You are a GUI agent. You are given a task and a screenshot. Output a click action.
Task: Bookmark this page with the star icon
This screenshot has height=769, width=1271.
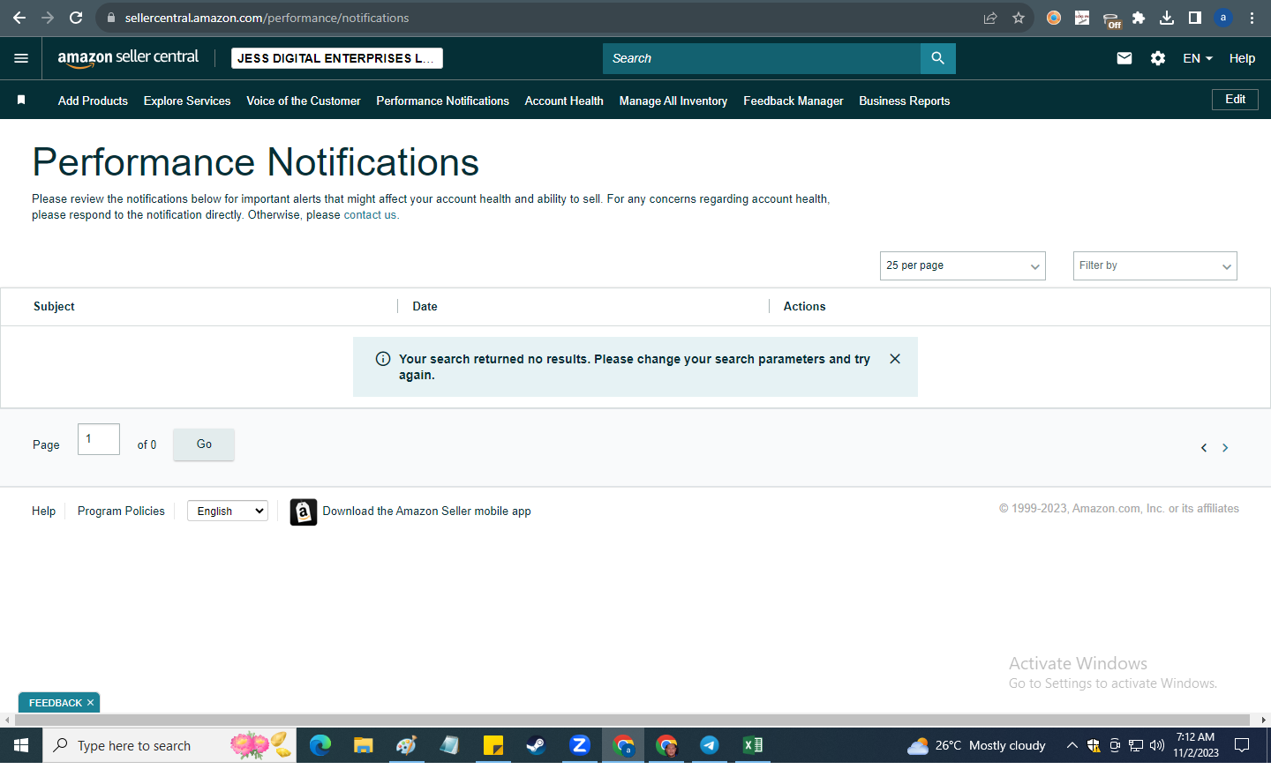(1019, 18)
